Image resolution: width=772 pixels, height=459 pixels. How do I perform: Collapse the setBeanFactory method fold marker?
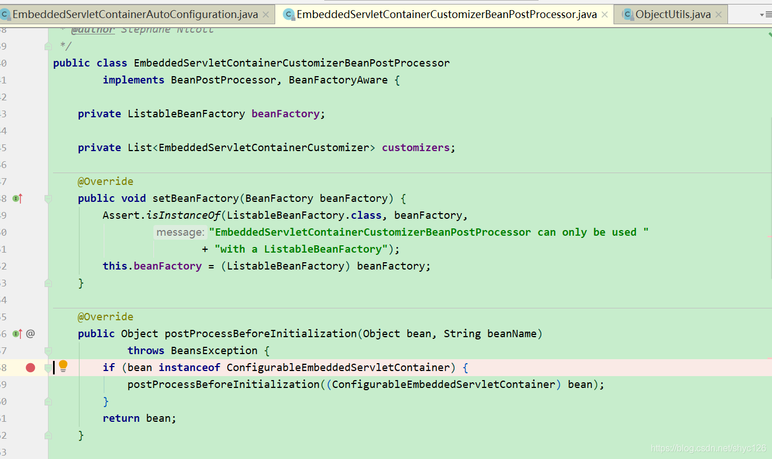(x=48, y=198)
